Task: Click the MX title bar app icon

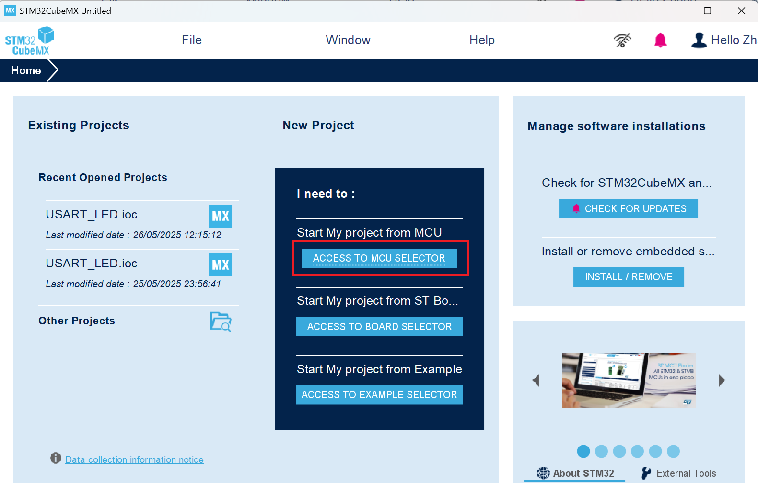Action: click(10, 11)
